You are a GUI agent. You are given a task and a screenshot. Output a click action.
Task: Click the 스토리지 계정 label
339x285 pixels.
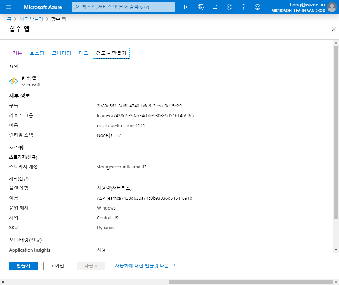coord(23,167)
